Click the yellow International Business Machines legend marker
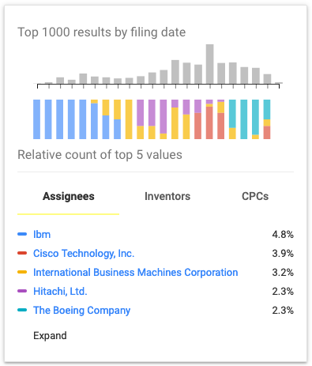The width and height of the screenshot is (312, 366). pyautogui.click(x=22, y=272)
